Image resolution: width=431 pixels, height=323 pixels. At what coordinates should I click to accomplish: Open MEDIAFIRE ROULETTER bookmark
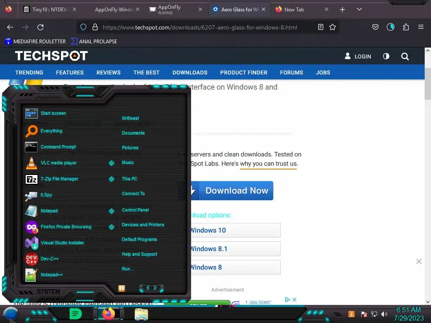click(36, 42)
